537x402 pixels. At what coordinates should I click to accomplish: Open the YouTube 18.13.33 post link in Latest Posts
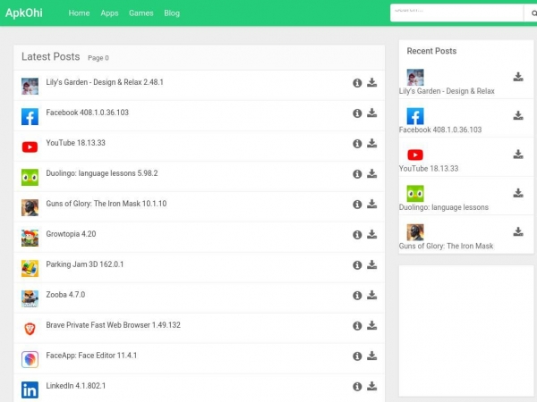tap(76, 143)
